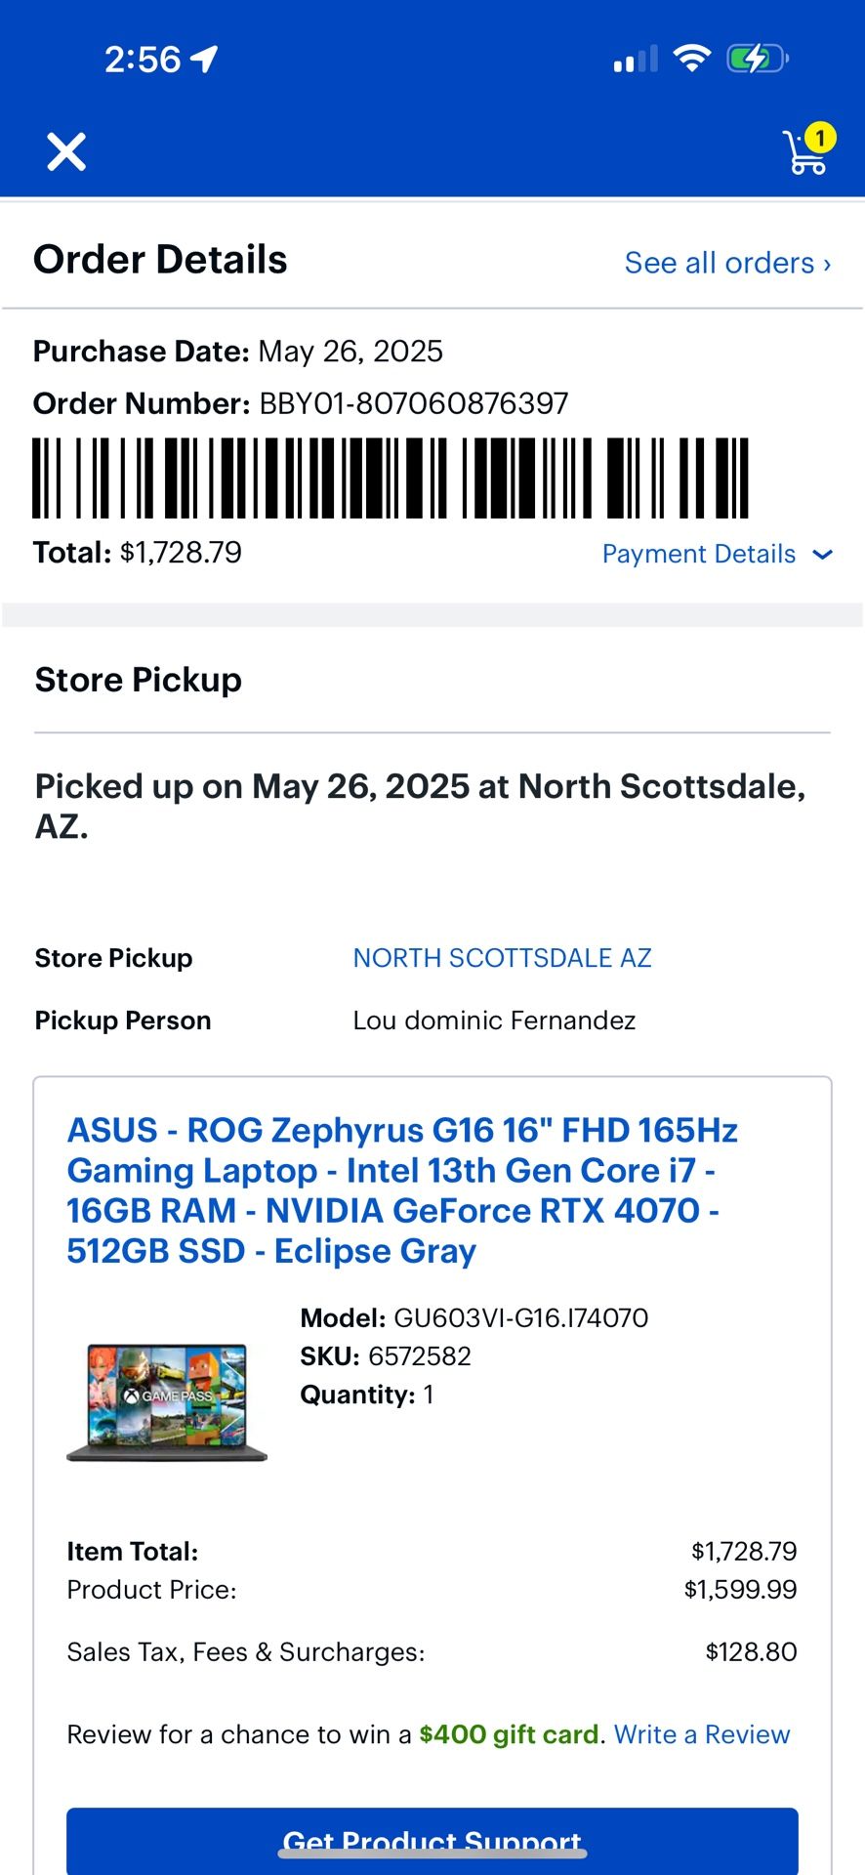865x1875 pixels.
Task: Tap the Payment Details chevron arrow
Action: (x=822, y=554)
